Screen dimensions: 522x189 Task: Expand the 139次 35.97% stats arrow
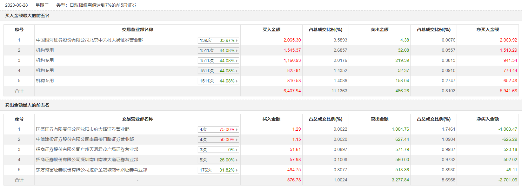(x=237, y=41)
